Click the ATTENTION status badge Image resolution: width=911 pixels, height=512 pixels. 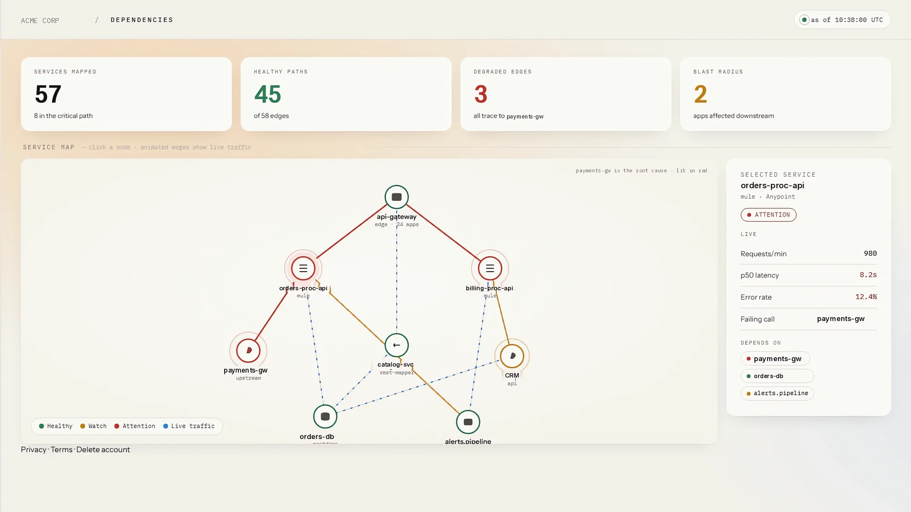coord(768,215)
